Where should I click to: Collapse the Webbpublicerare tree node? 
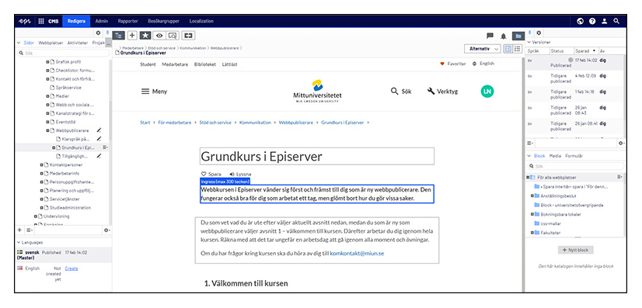(47, 130)
